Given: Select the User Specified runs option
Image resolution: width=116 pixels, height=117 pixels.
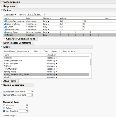Looking at the screenshot, I should tap(4, 111).
